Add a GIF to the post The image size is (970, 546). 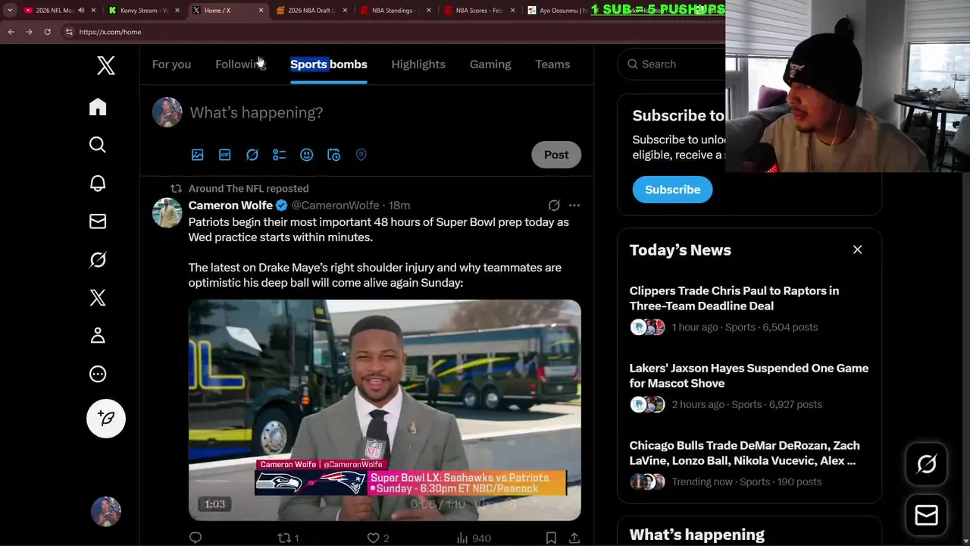[x=224, y=155]
